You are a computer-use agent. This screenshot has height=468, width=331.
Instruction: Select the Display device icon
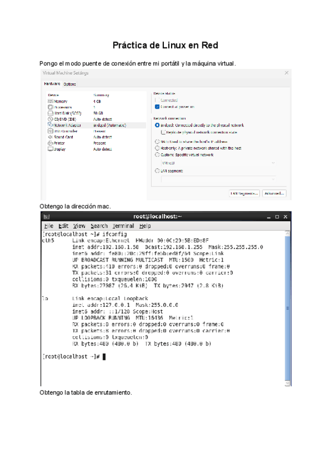50,149
